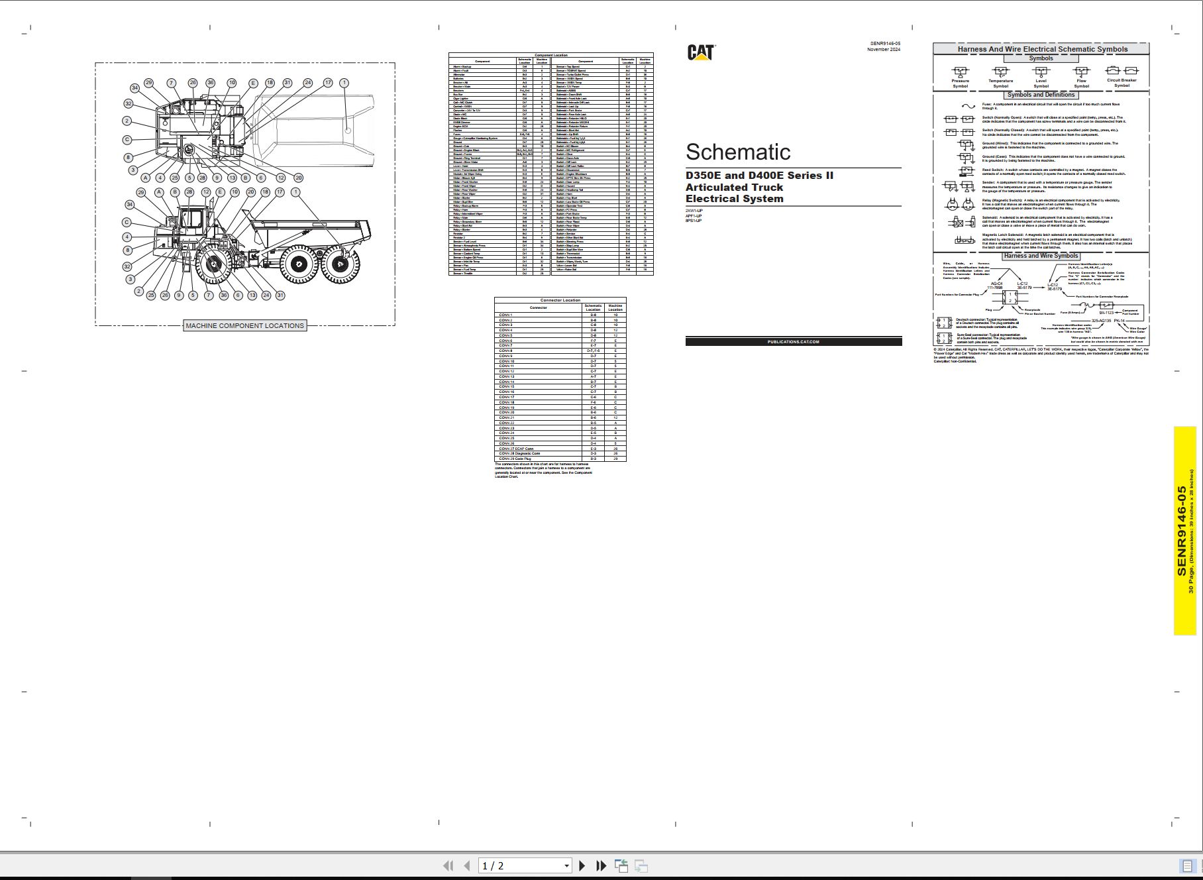Click the 'CONN 29 Code Plug' row
This screenshot has height=880, width=1203.
560,459
